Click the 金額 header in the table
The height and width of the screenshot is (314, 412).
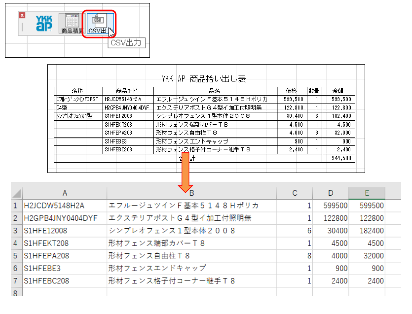338,91
